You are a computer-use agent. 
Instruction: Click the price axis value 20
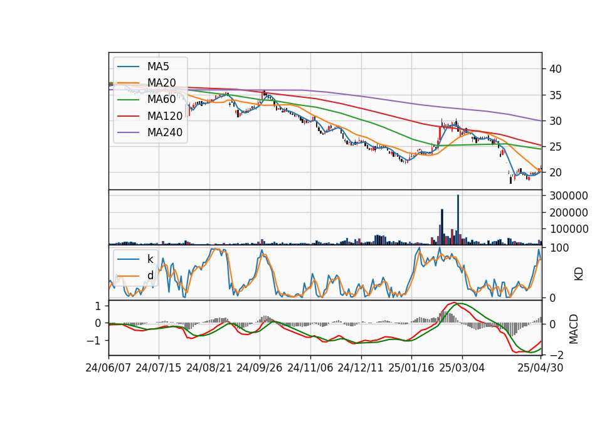[555, 173]
